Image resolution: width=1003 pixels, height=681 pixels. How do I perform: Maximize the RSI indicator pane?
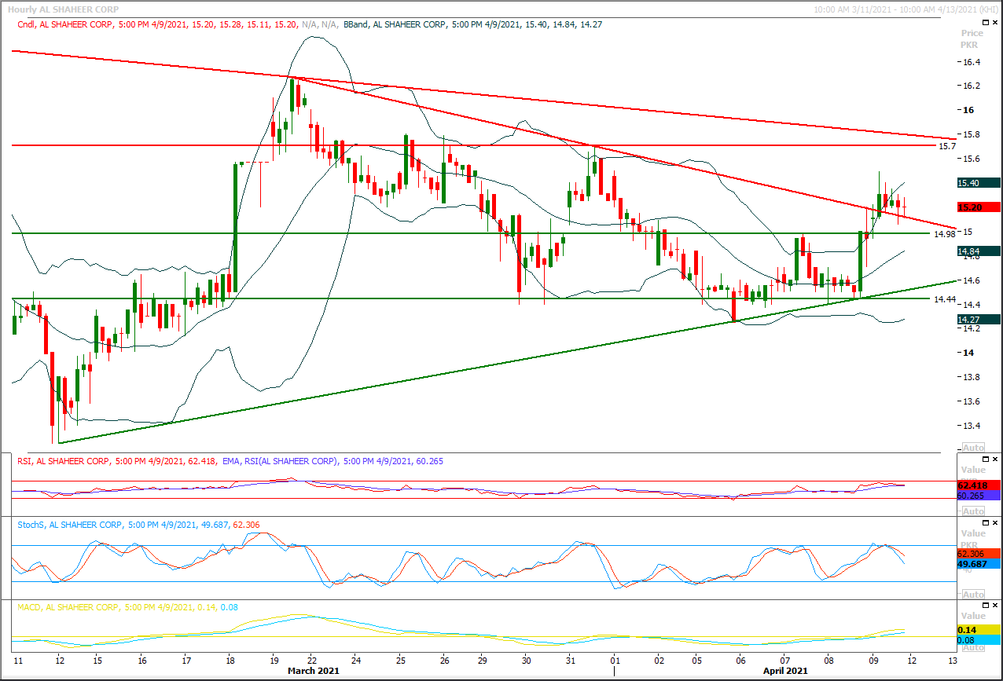(986, 459)
